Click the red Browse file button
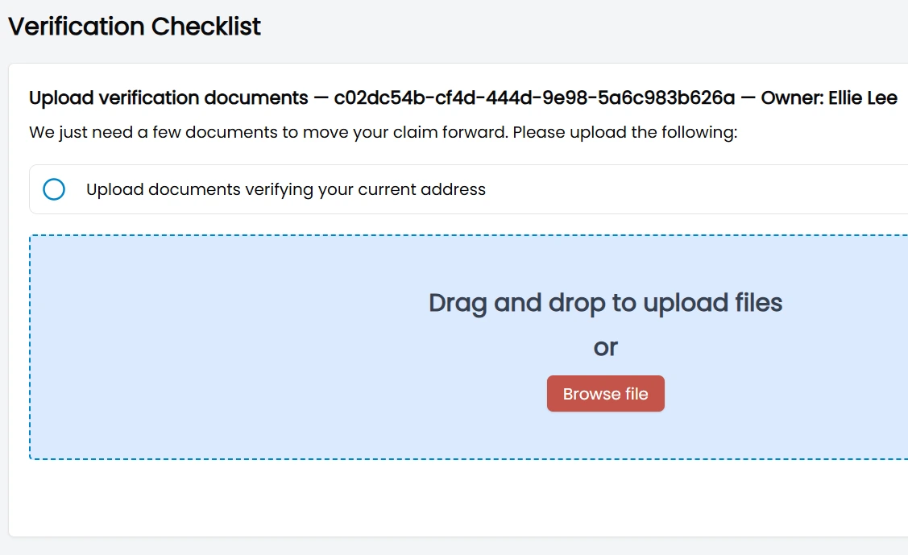Image resolution: width=908 pixels, height=555 pixels. tap(605, 394)
